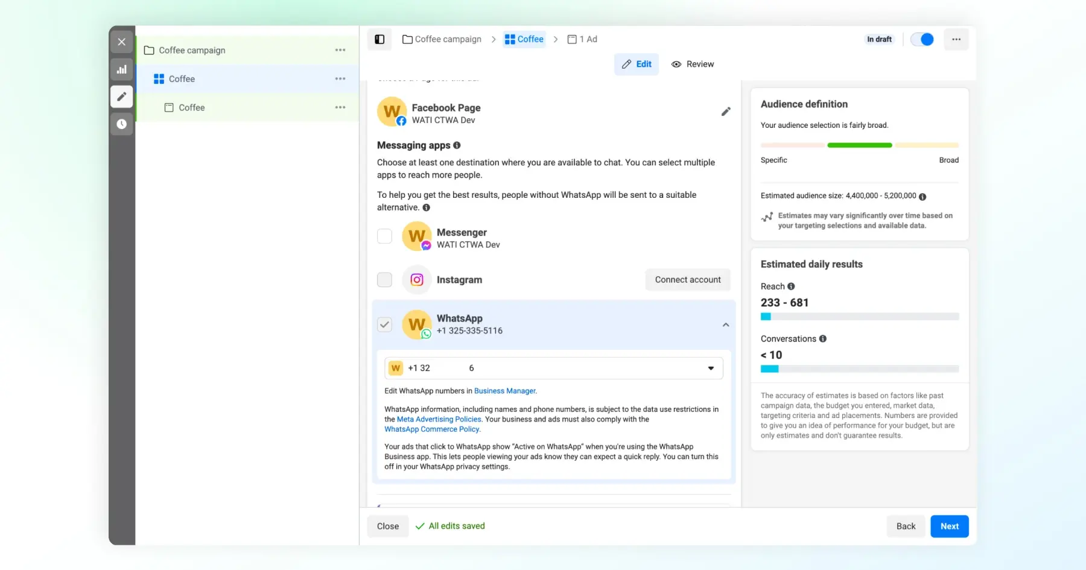Close the editor with the X icon
This screenshot has height=570, width=1086.
pyautogui.click(x=121, y=42)
